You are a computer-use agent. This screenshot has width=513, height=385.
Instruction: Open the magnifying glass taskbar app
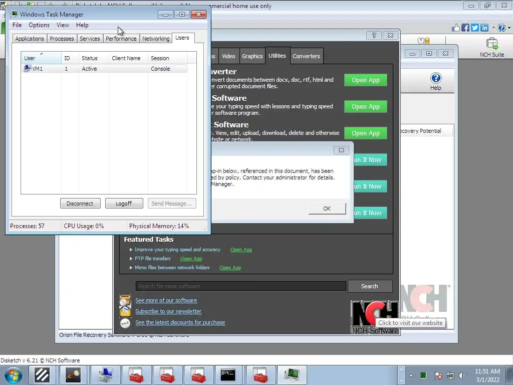pyautogui.click(x=72, y=375)
